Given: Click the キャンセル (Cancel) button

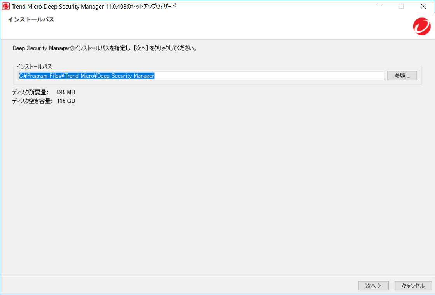Looking at the screenshot, I should pos(413,286).
